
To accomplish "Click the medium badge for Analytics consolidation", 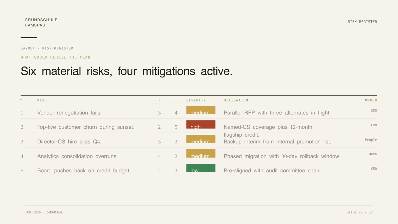I will point(201,154).
